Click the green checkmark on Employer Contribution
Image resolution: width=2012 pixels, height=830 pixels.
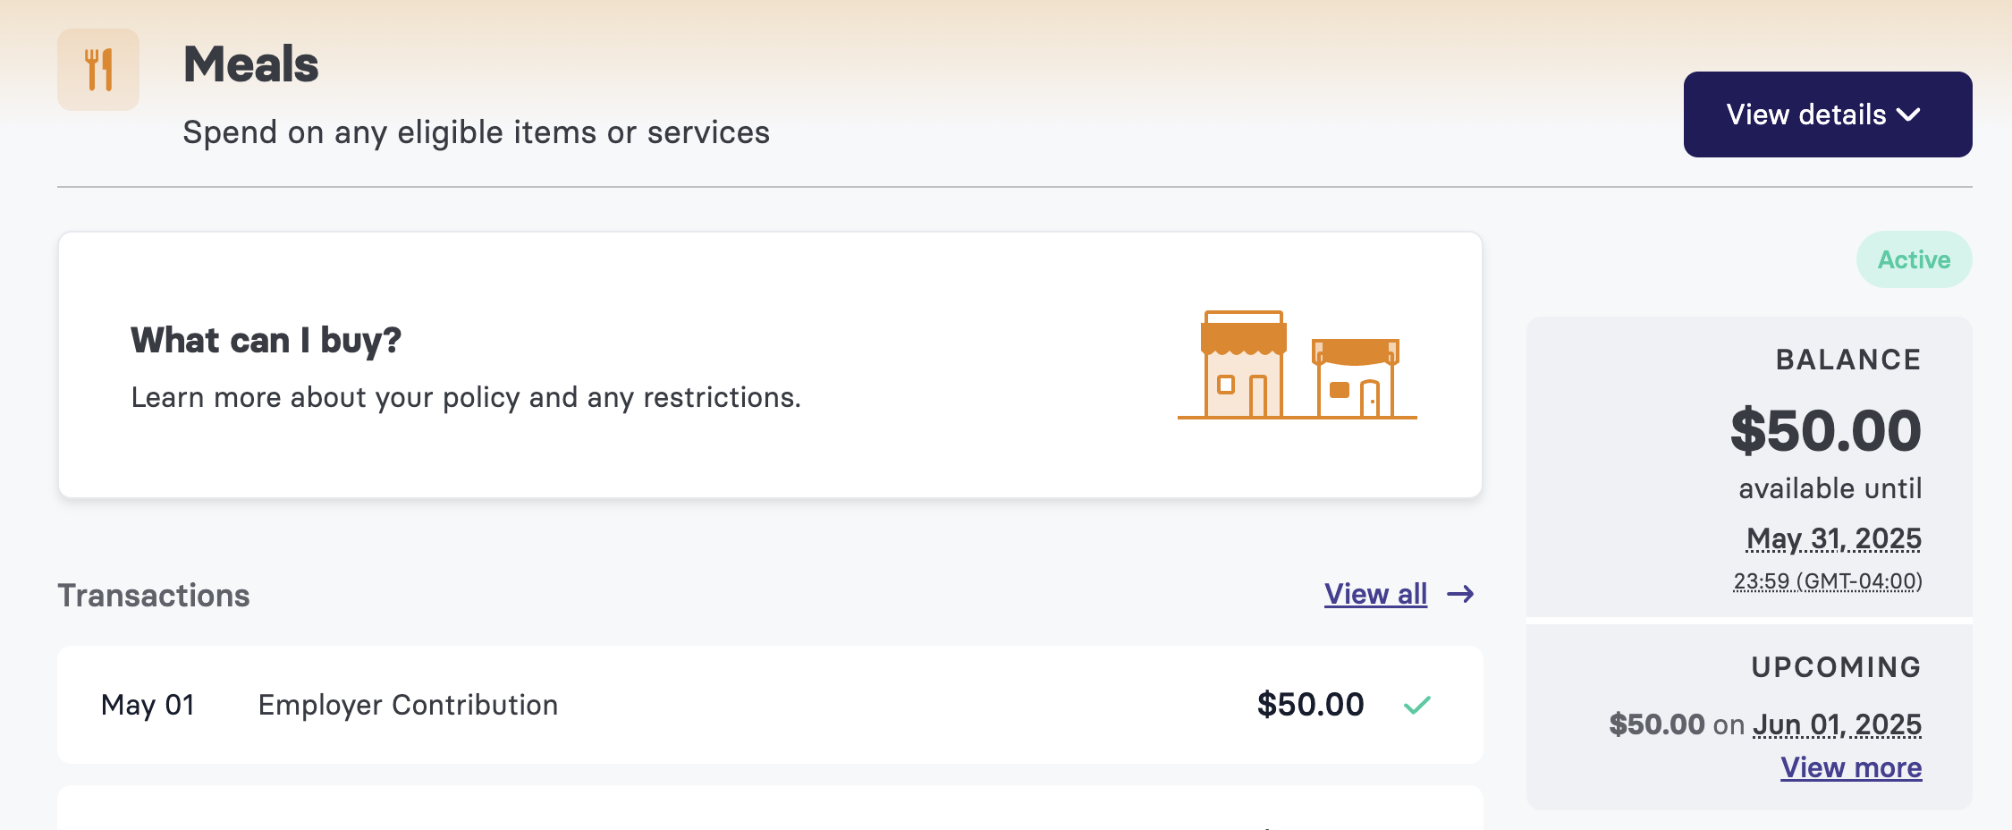pyautogui.click(x=1417, y=705)
